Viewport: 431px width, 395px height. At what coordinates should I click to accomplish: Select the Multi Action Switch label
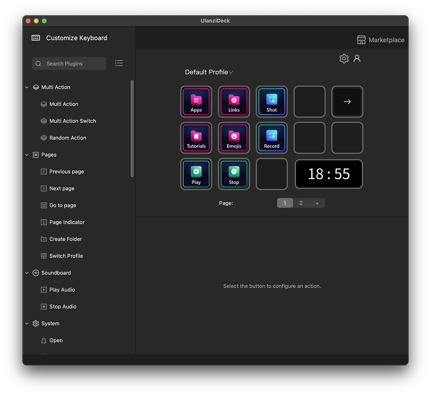tap(73, 121)
